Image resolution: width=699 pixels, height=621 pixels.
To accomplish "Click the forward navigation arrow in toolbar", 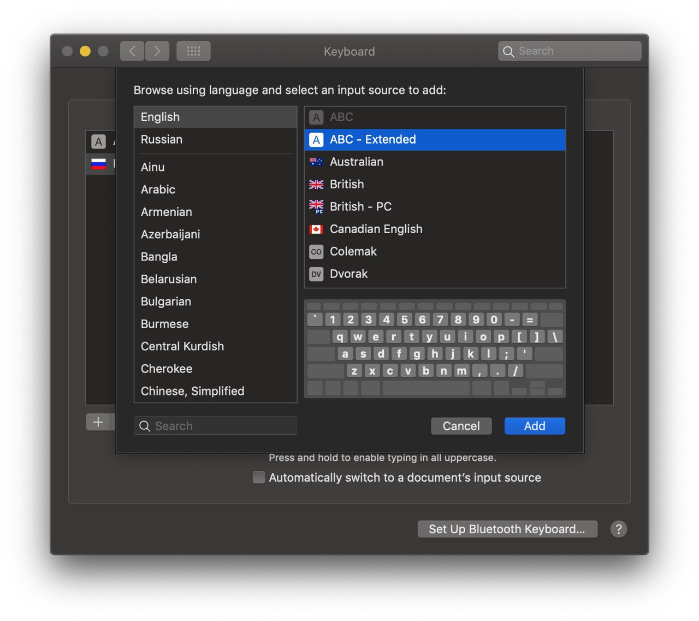I will pos(157,51).
